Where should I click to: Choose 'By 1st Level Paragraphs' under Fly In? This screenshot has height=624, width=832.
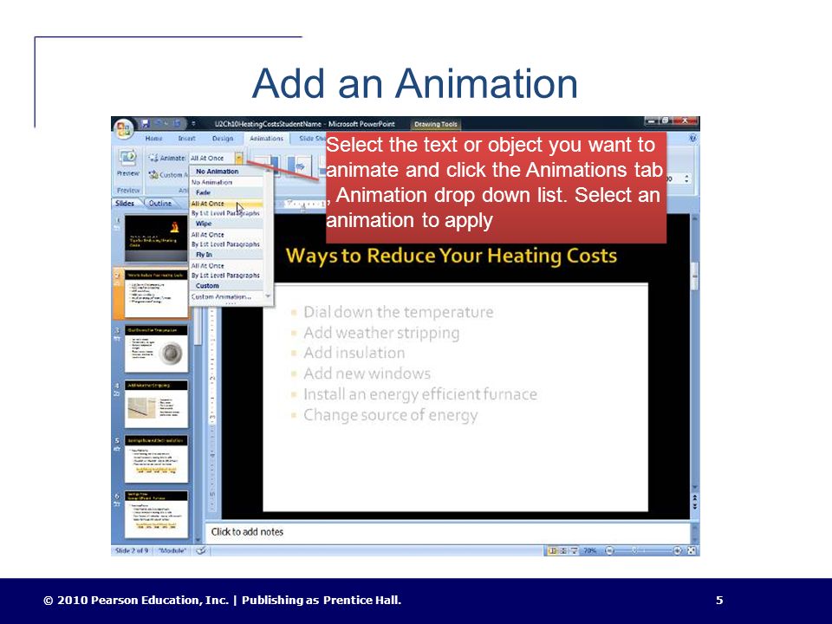[x=226, y=276]
